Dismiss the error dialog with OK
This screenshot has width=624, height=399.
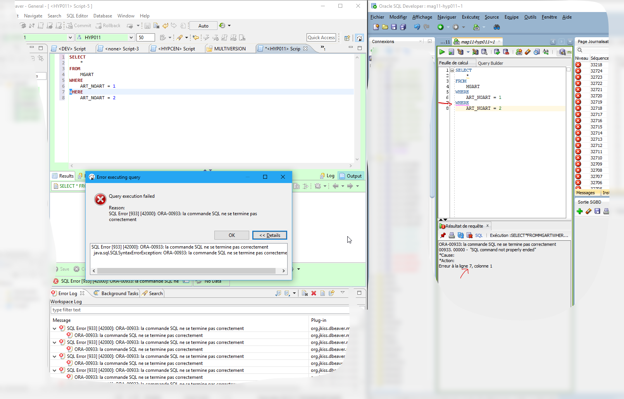click(231, 235)
